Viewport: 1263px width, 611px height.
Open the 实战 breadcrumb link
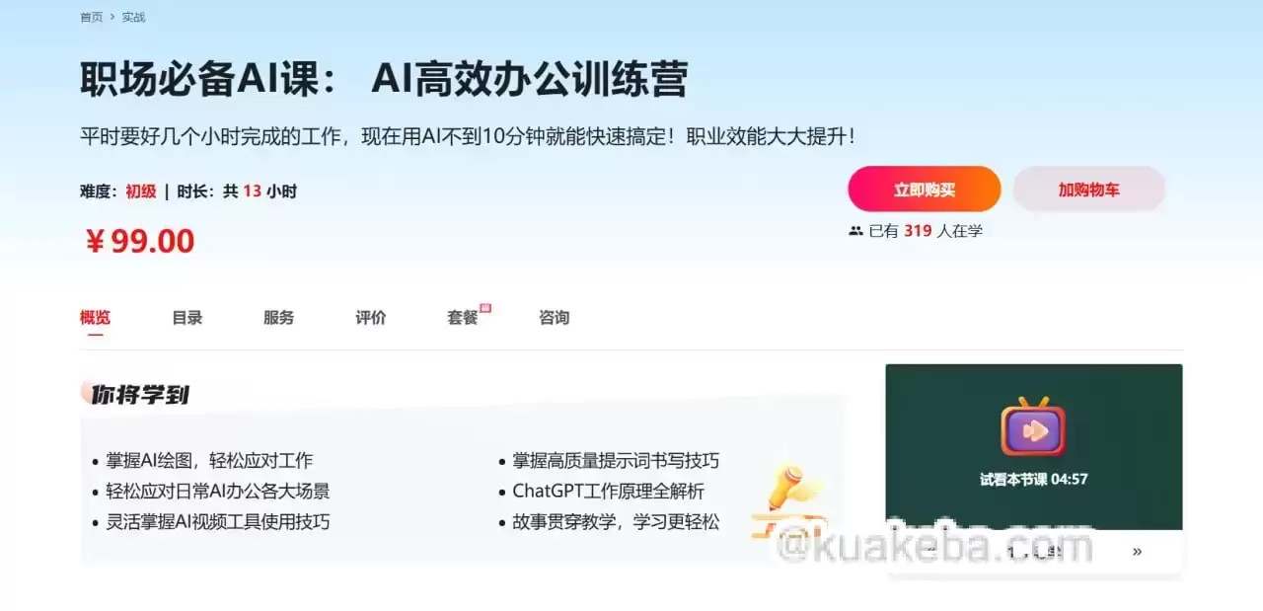coord(133,17)
